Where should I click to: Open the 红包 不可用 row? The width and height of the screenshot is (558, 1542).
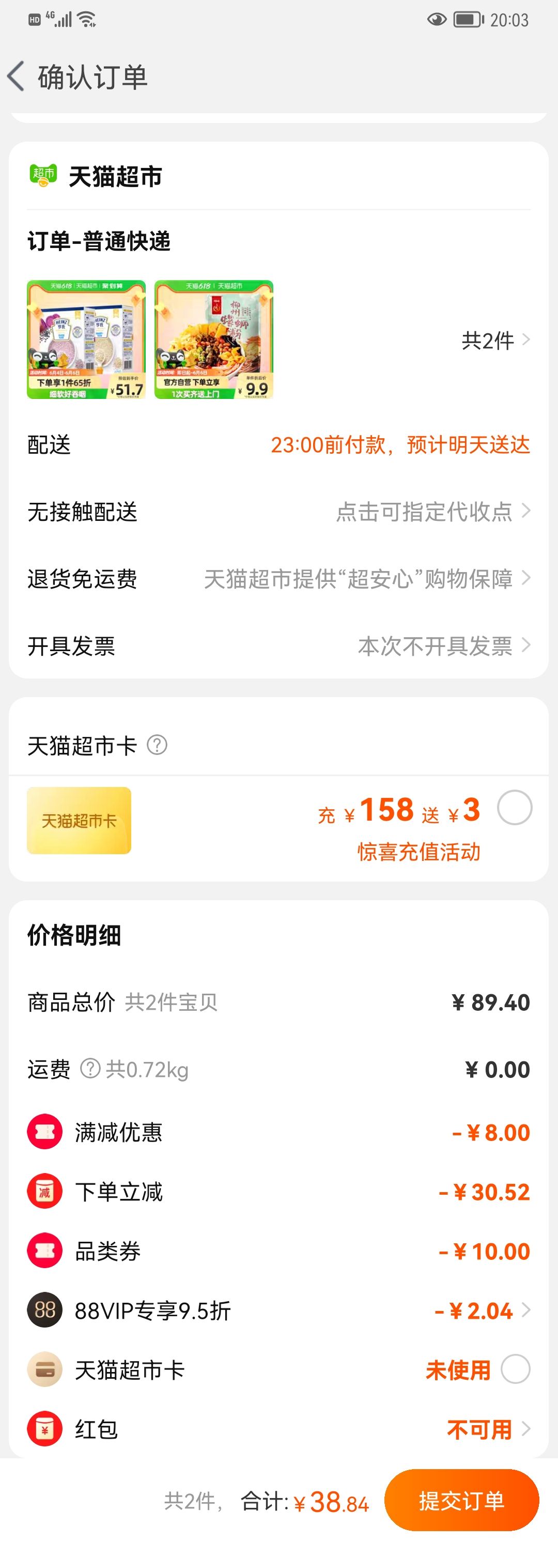click(x=278, y=1429)
